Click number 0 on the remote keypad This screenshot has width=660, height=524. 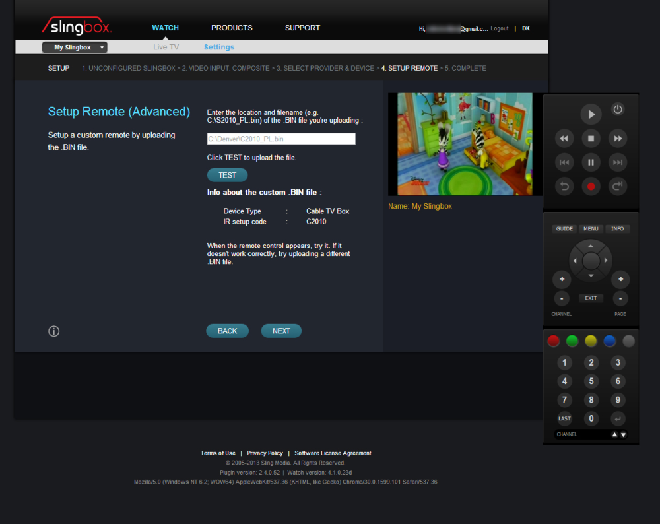coord(591,418)
